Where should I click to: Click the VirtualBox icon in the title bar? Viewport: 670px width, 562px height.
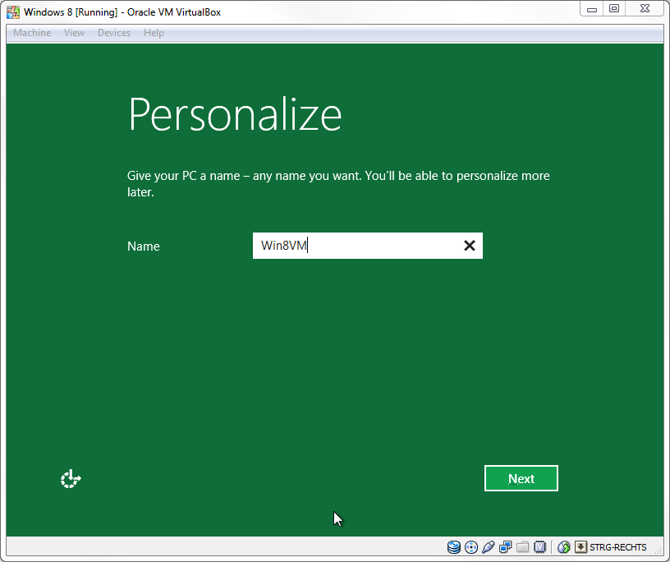[x=13, y=12]
